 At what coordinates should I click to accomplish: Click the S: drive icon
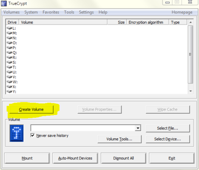pos(9,62)
